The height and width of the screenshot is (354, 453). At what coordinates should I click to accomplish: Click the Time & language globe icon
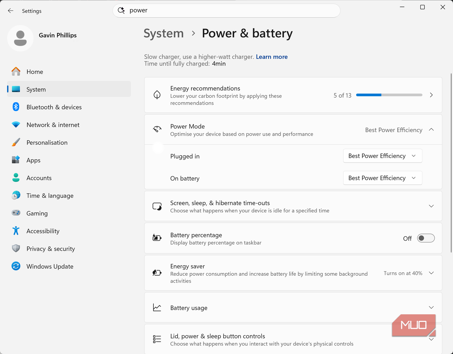16,195
